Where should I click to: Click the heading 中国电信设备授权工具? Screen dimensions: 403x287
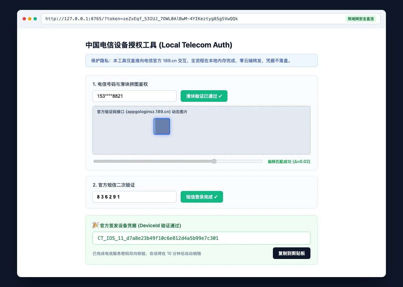[x=159, y=45]
